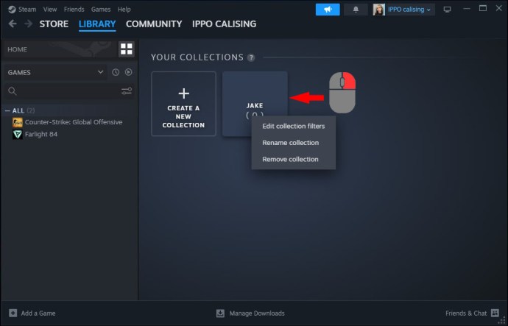Viewport: 508px width, 326px height.
Task: Click the Add a Game plus icon
Action: (13, 313)
